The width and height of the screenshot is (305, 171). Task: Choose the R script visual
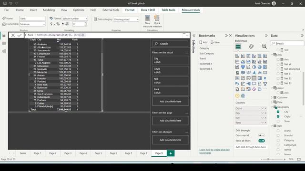265,78
